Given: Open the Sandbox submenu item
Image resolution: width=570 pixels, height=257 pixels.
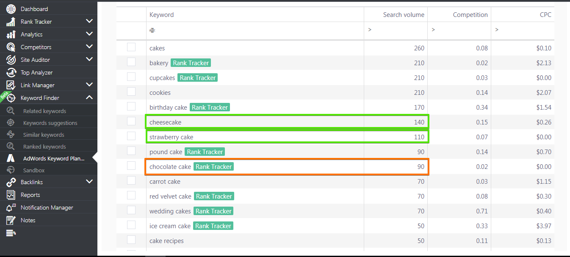Looking at the screenshot, I should pos(34,170).
